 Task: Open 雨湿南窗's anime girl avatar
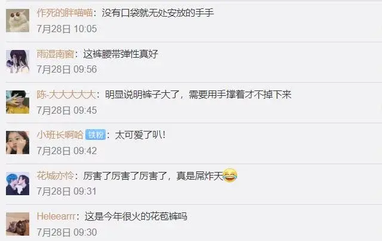point(17,61)
